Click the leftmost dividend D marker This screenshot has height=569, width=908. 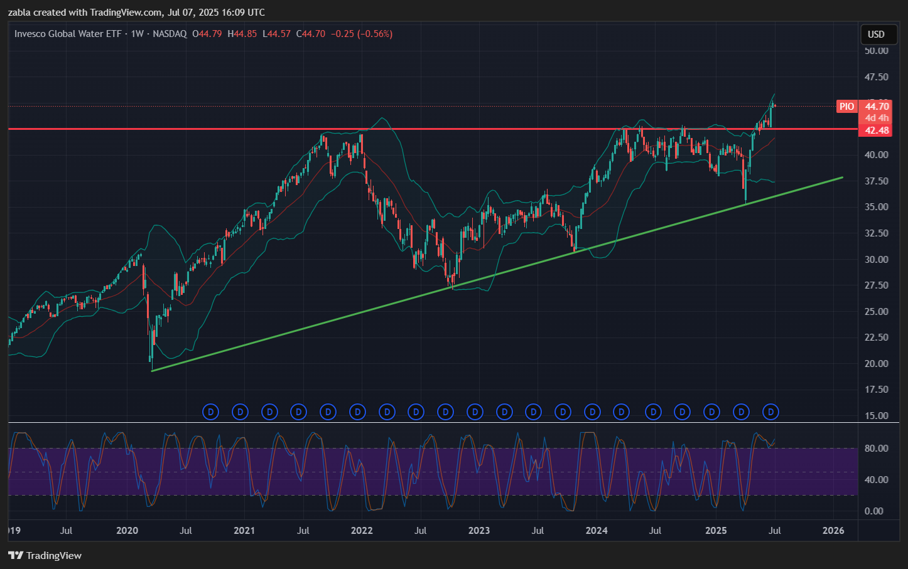211,412
